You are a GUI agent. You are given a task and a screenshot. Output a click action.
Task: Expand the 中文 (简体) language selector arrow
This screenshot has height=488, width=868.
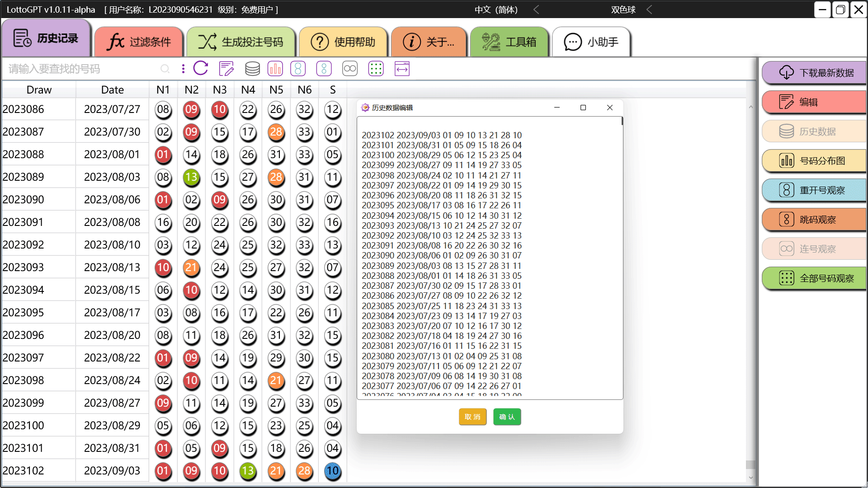pyautogui.click(x=537, y=9)
